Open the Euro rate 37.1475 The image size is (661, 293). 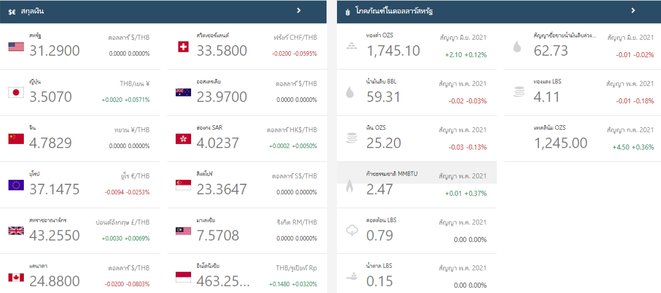(54, 189)
